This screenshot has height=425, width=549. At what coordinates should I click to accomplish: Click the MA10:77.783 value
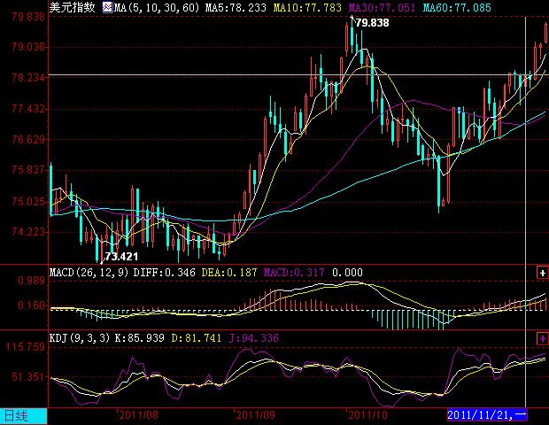coord(307,7)
